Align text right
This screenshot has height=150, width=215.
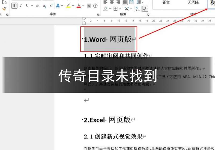tap(118, 2)
